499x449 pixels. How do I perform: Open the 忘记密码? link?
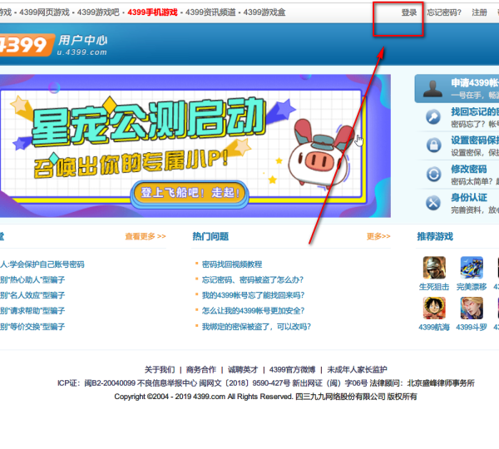point(444,12)
